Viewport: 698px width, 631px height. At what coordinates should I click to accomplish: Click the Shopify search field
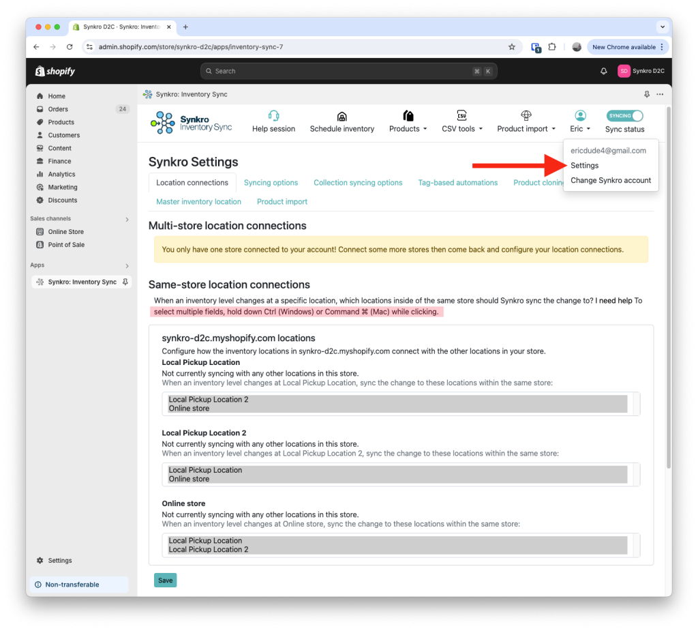[348, 72]
